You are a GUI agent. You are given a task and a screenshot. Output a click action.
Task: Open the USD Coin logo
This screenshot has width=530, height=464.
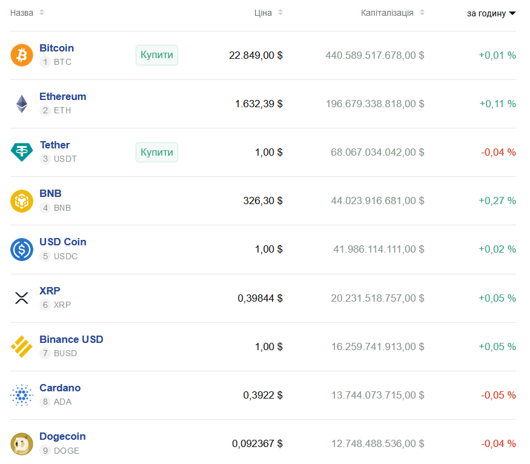[22, 250]
